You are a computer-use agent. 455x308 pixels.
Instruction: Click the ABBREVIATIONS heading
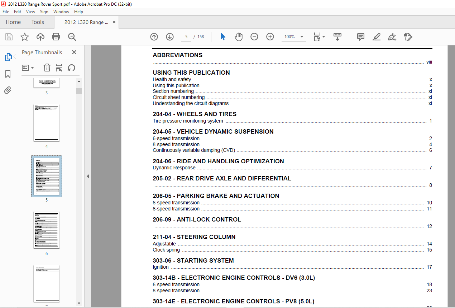(x=177, y=55)
